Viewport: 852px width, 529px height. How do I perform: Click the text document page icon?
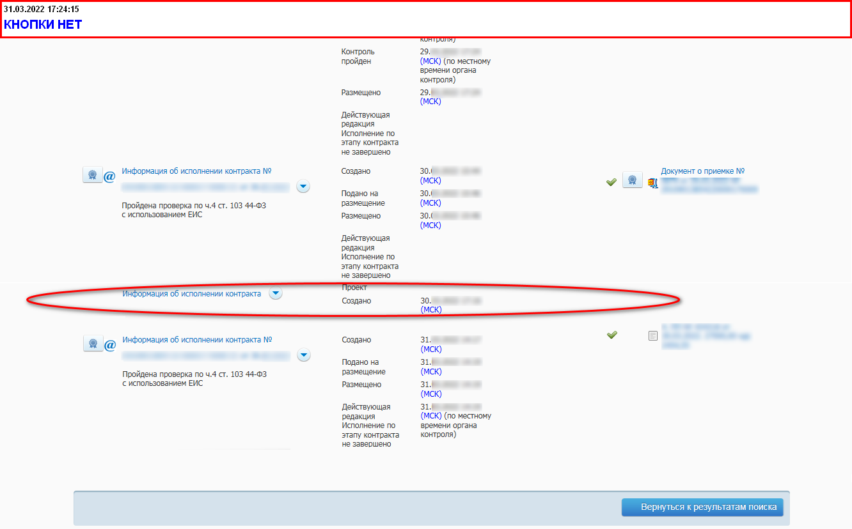click(652, 335)
